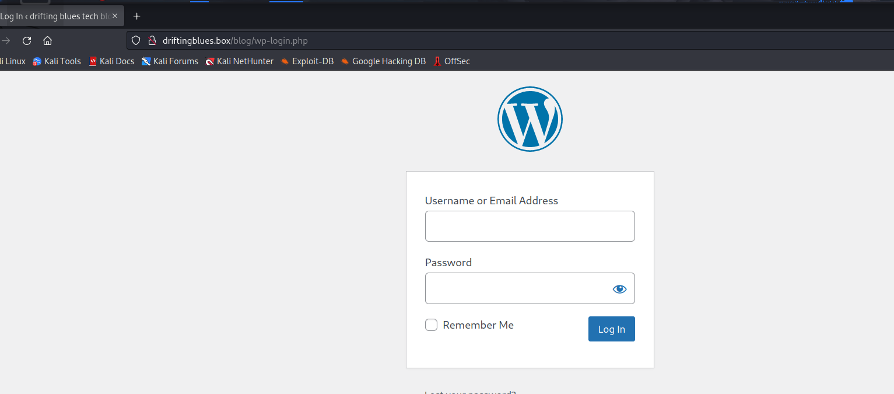Show password with the eye icon
Screen dimensions: 894x394
pos(619,288)
